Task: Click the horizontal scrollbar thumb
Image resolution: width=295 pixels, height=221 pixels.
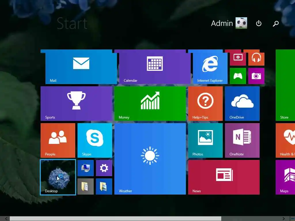Action: (116, 219)
